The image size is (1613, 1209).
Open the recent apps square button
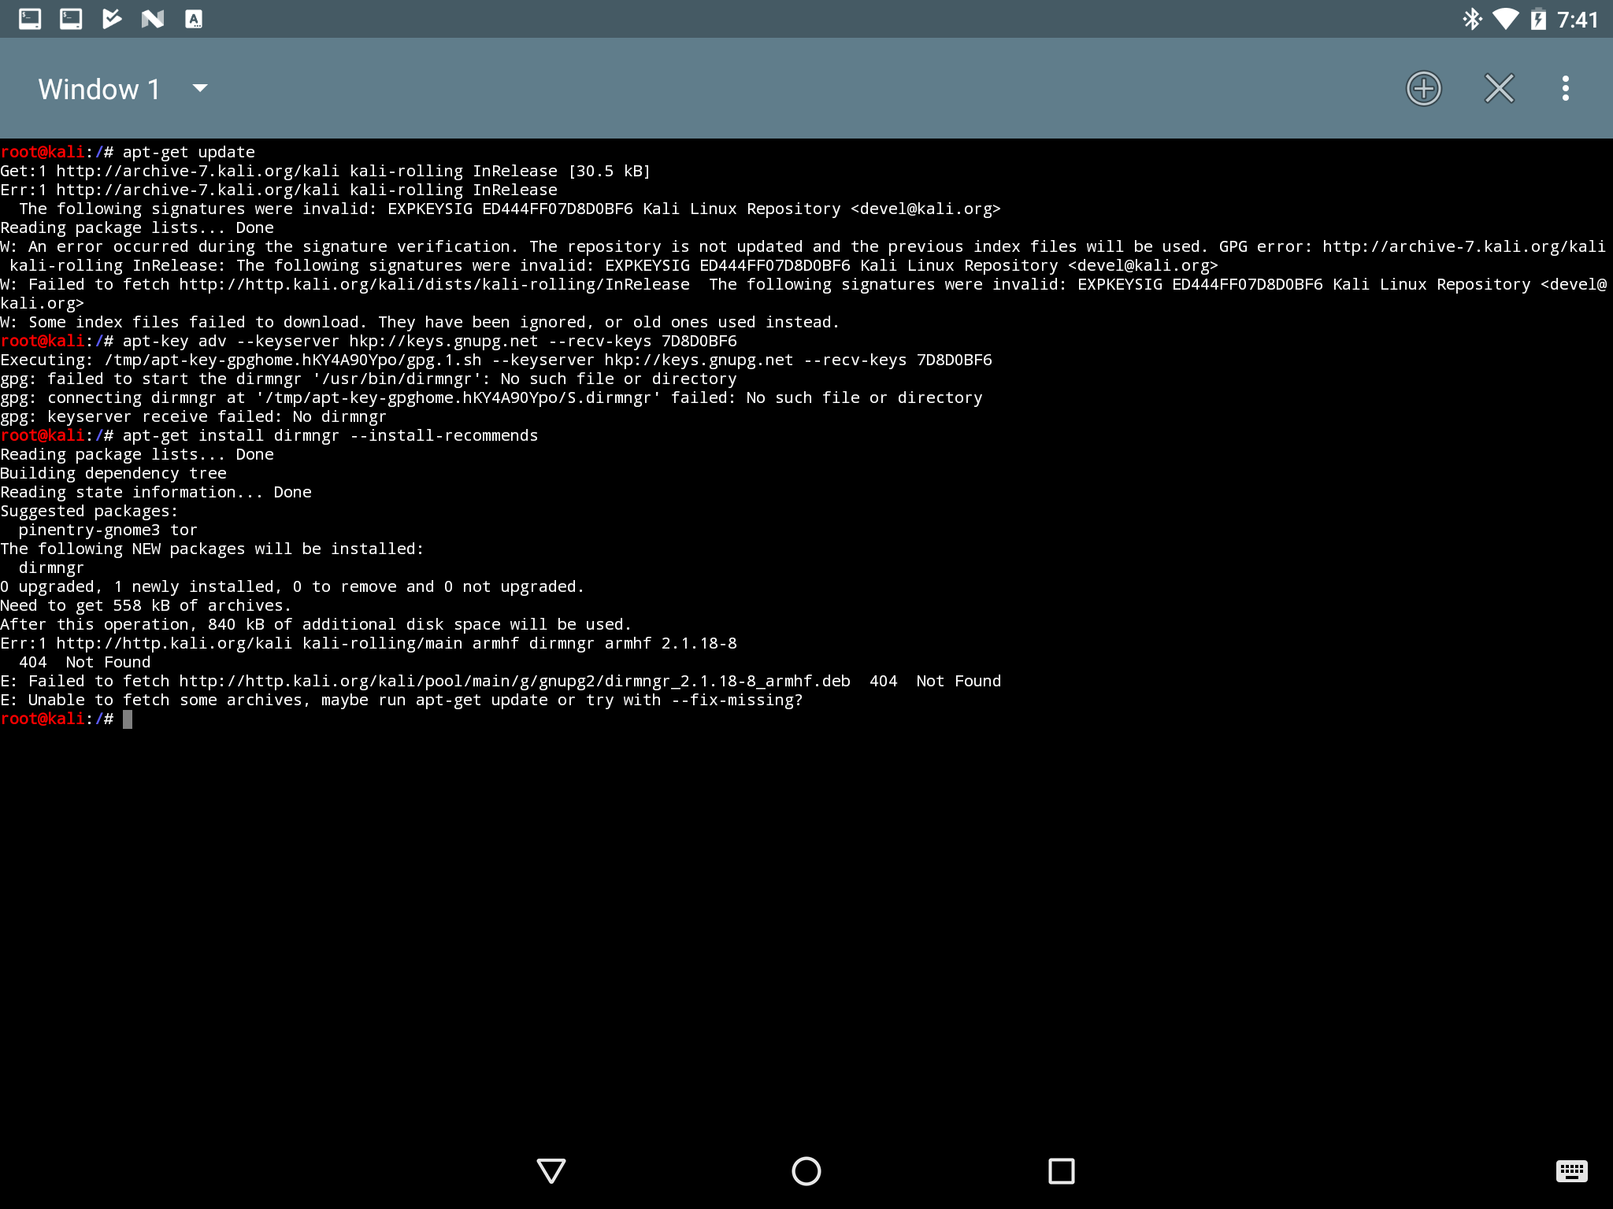coord(1061,1170)
